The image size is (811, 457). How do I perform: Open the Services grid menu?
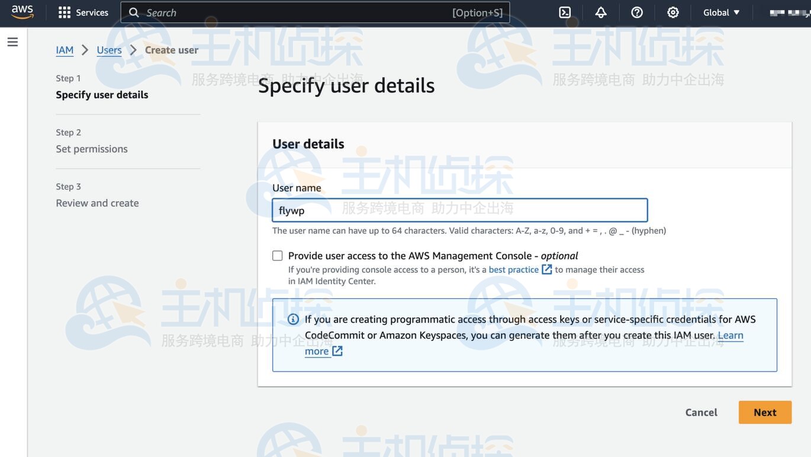83,12
